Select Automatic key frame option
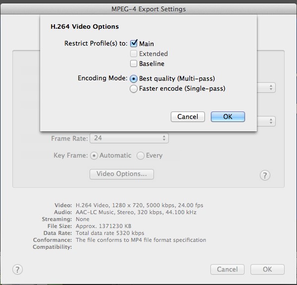Viewport: 297px width, 285px height. pos(94,156)
